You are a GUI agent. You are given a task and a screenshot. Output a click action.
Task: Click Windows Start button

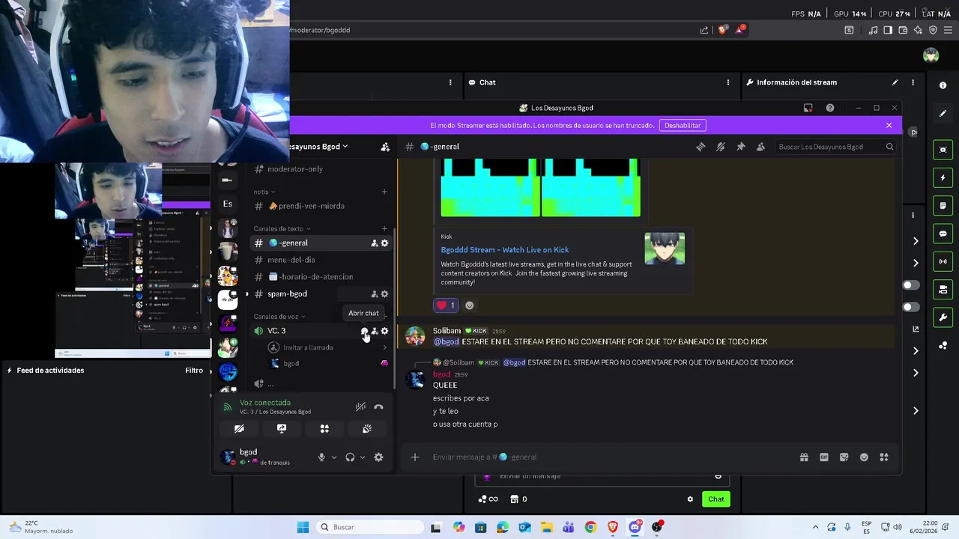[x=303, y=528]
